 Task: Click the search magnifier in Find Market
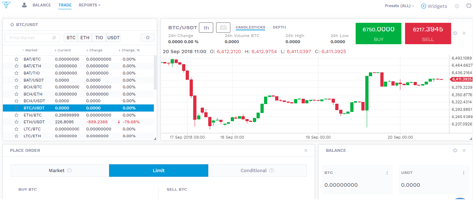point(54,38)
